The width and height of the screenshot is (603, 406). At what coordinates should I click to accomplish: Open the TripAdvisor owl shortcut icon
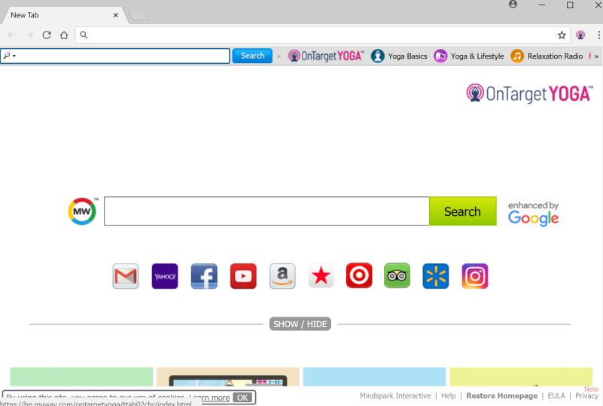[397, 275]
